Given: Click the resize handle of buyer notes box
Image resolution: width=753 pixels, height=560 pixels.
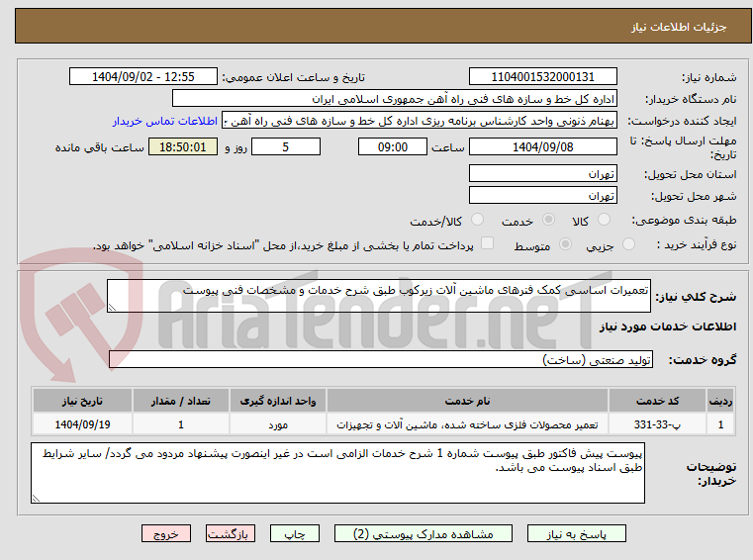Looking at the screenshot, I should click(x=36, y=499).
